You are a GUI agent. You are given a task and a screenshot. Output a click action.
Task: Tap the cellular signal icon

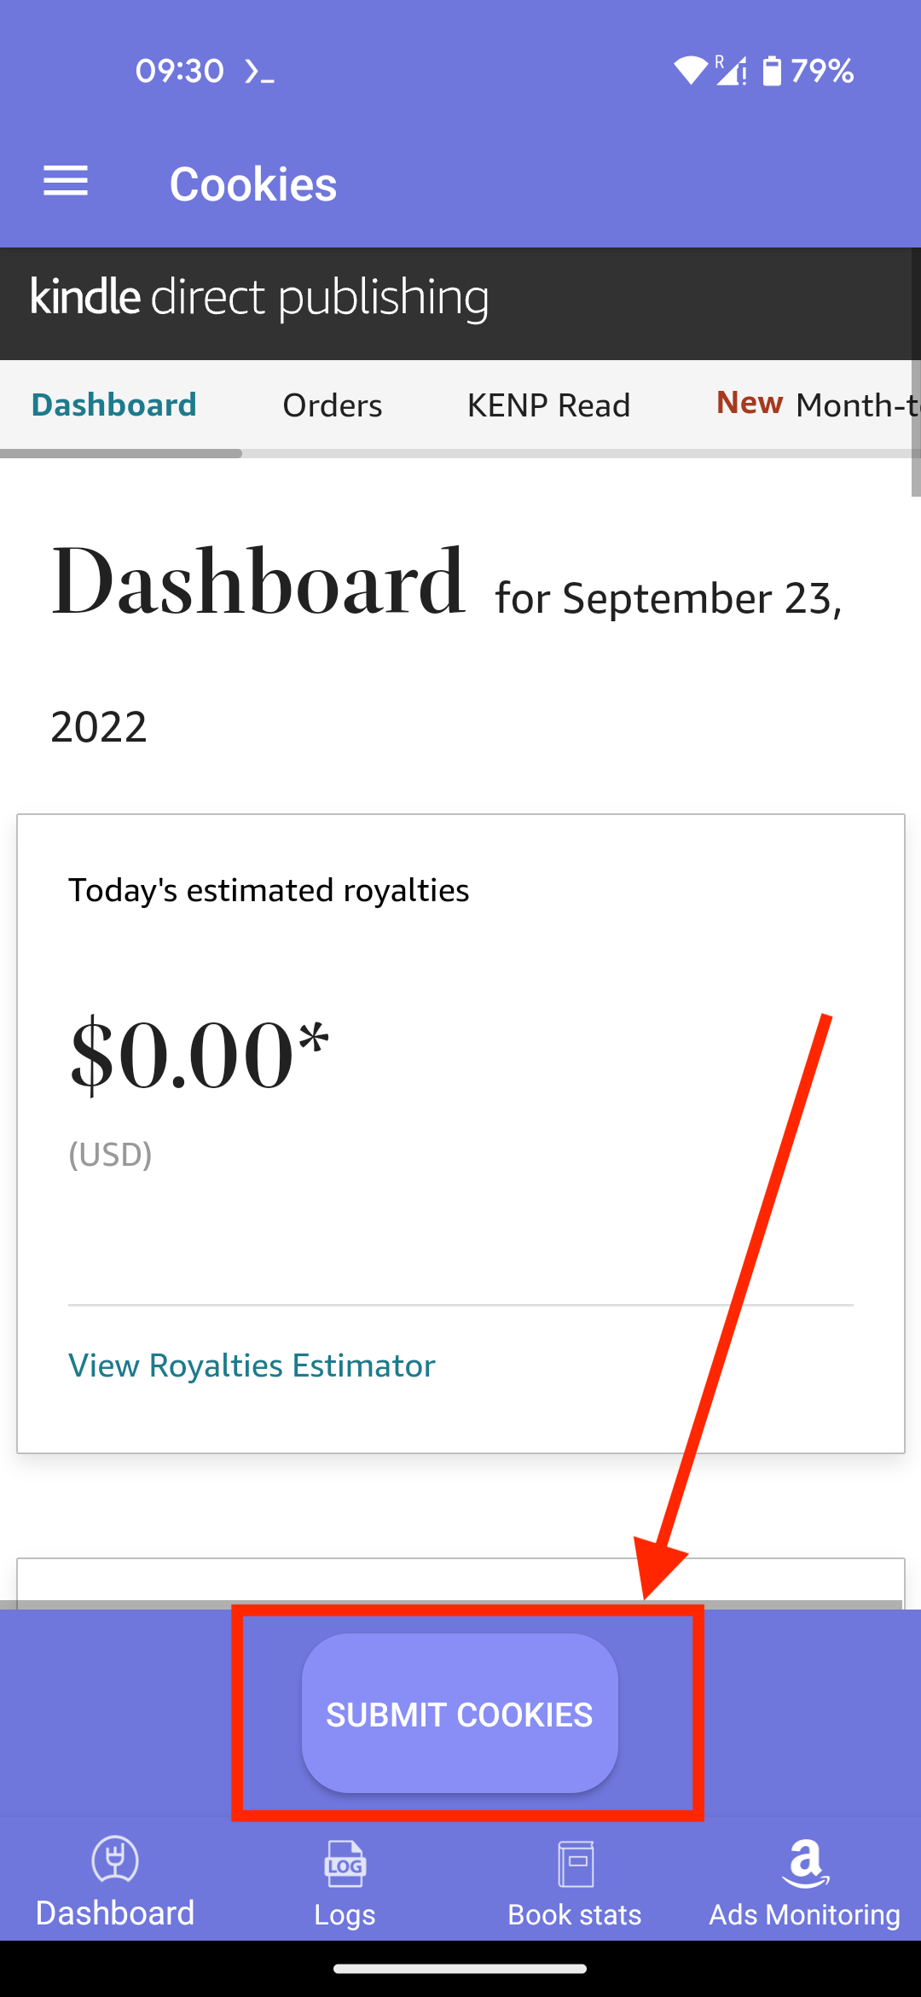[731, 71]
